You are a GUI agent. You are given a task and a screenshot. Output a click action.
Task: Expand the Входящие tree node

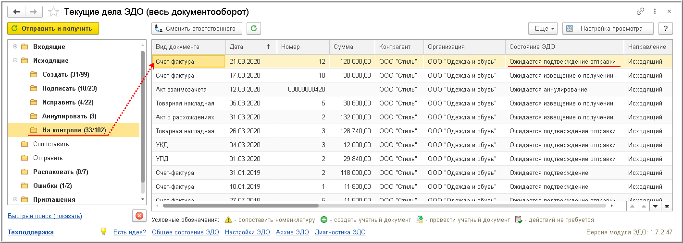click(x=15, y=46)
